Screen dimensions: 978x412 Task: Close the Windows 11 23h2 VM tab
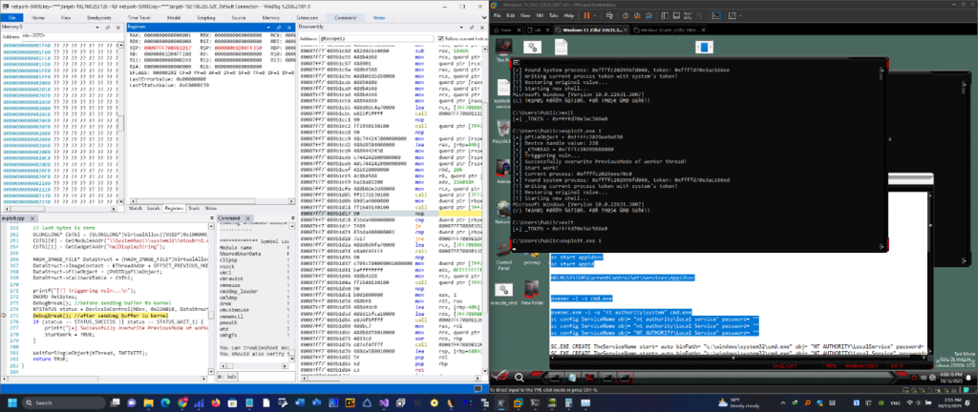coord(627,30)
